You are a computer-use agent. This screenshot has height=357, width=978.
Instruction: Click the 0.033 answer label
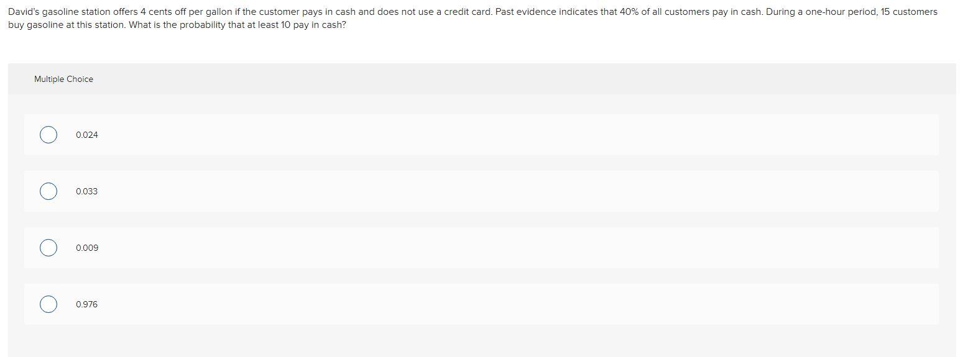pyautogui.click(x=87, y=191)
